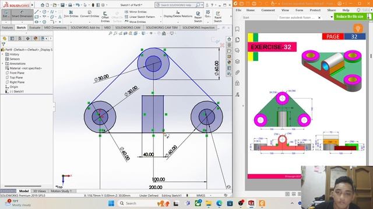Image resolution: width=373 pixels, height=209 pixels.
Task: Open the 3D Views bottom tab
Action: click(39, 191)
